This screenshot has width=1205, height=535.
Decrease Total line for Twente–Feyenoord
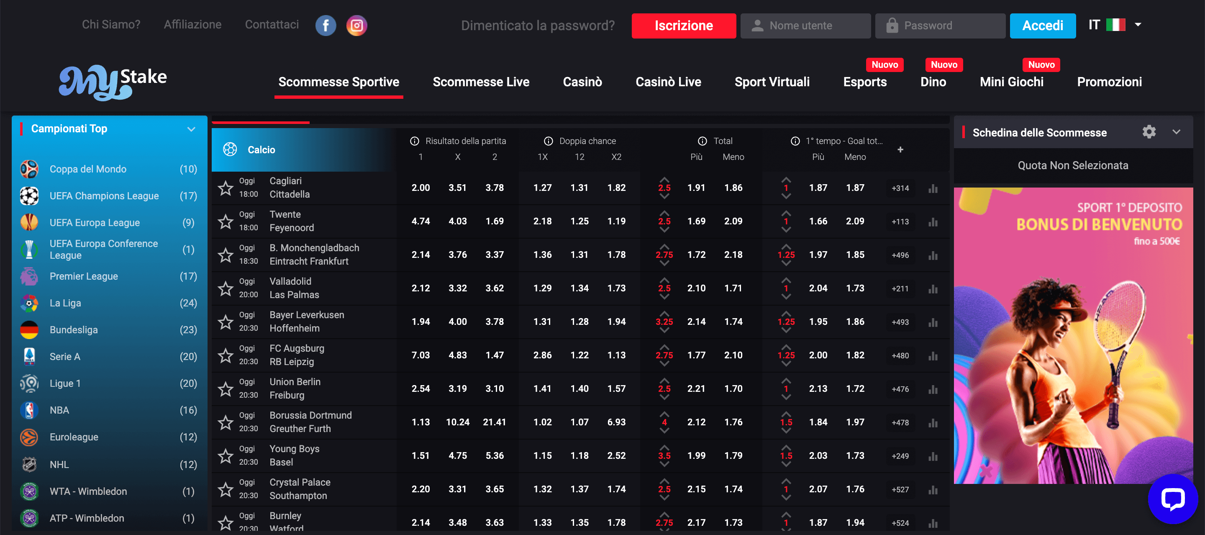point(664,230)
